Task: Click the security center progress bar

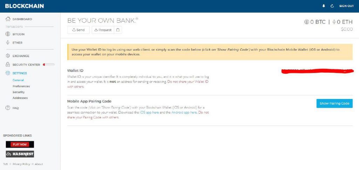Action: click(49, 65)
